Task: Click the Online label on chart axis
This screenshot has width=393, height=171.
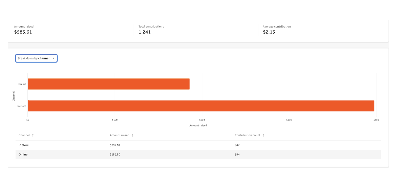Action: coord(22,84)
